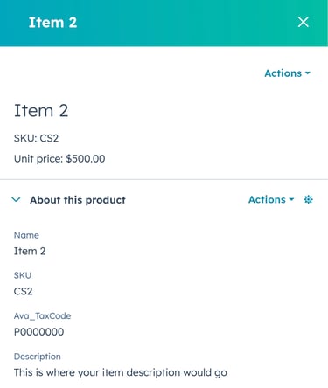This screenshot has height=388, width=328.
Task: Open the top Actions dropdown
Action: [x=287, y=73]
